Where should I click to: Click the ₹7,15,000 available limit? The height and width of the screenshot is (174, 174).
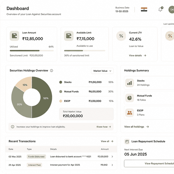(x=85, y=39)
